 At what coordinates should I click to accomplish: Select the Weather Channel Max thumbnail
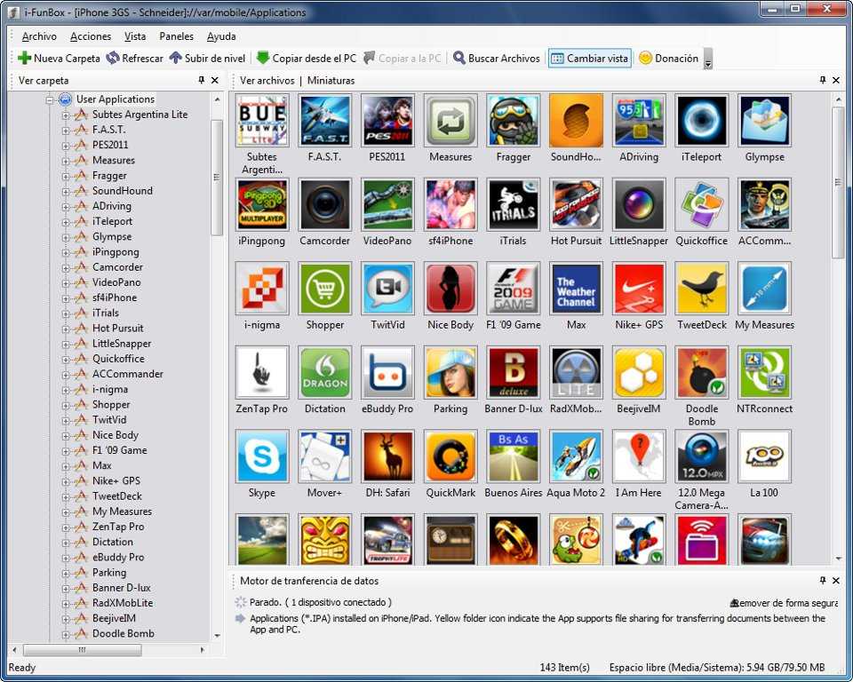(x=576, y=289)
